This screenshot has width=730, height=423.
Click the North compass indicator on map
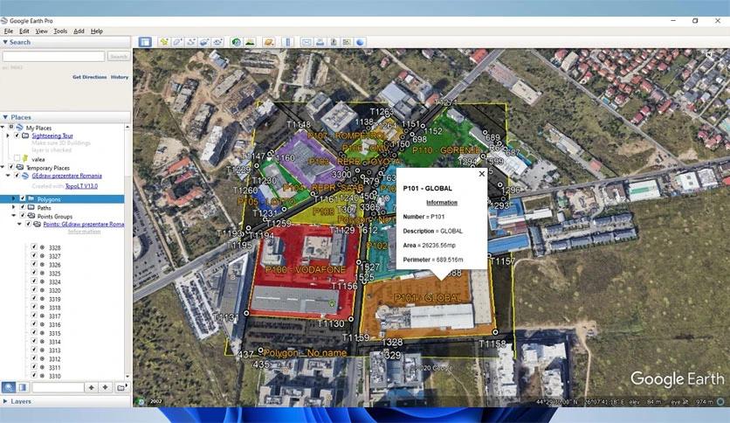[708, 55]
